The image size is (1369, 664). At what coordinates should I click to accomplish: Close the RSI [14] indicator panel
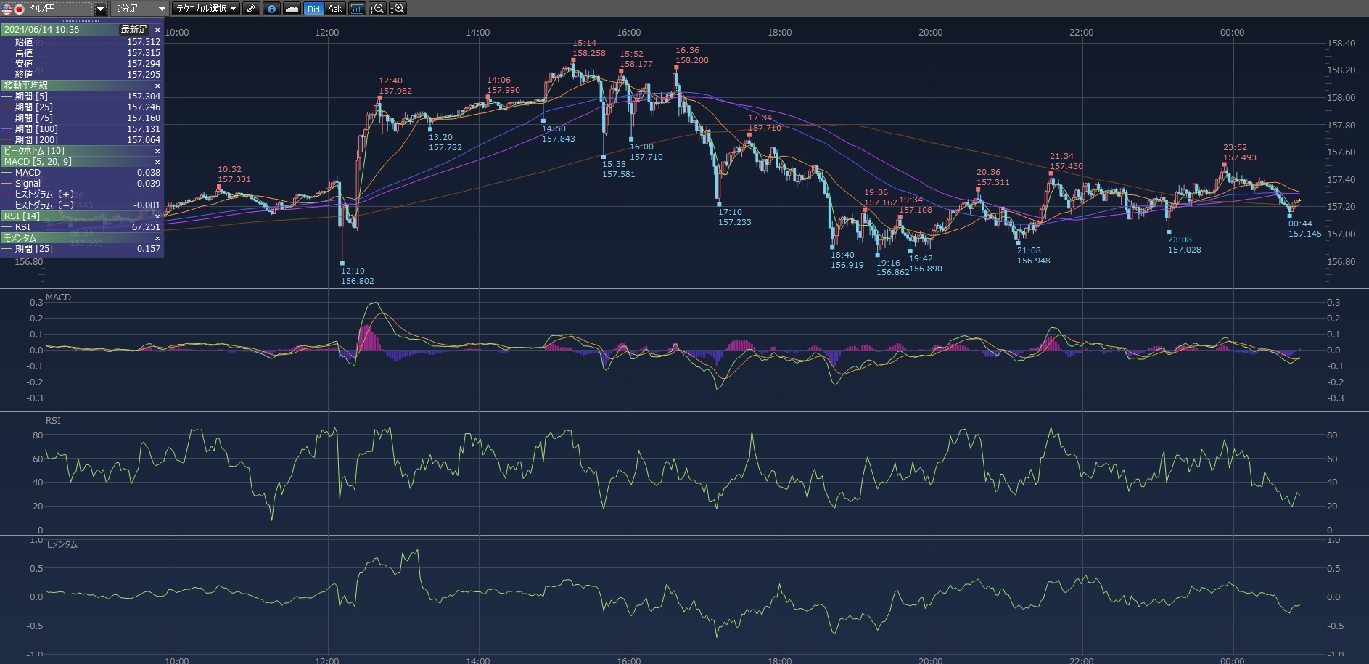[157, 216]
